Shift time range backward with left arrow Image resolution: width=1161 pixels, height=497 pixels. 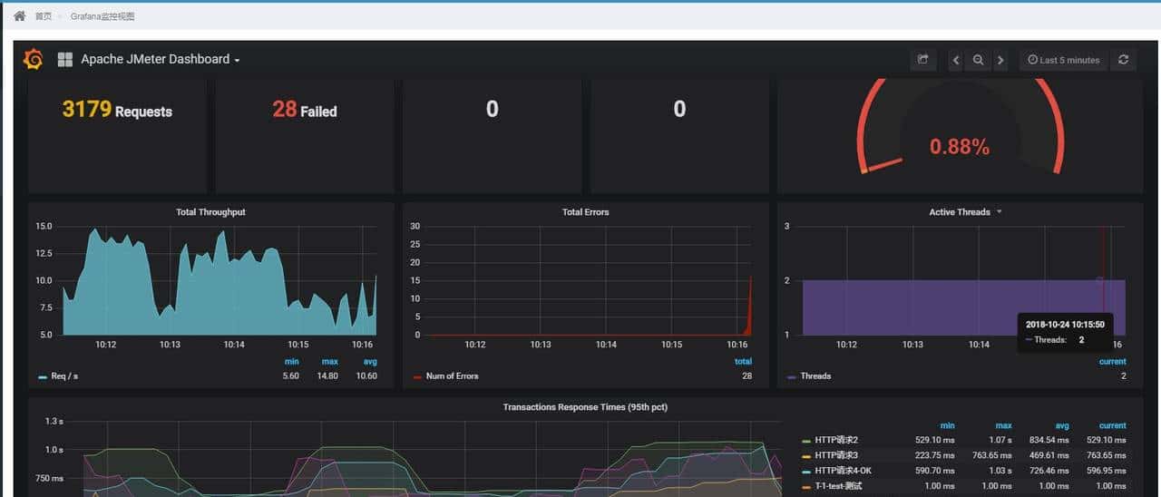(956, 60)
